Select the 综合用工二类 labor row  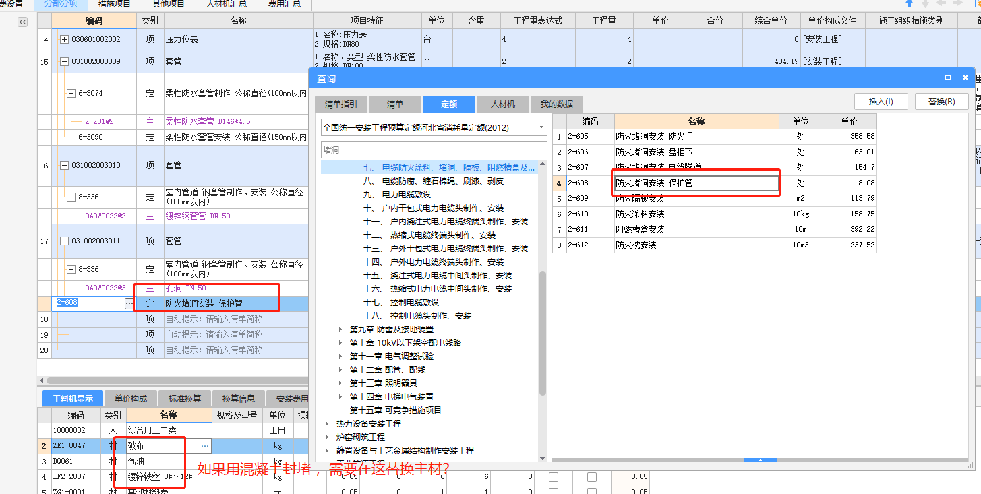pyautogui.click(x=169, y=430)
